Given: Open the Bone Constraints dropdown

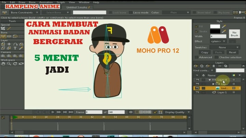Looking at the screenshot, I should pyautogui.click(x=24, y=13).
